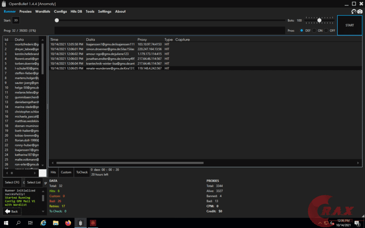The width and height of the screenshot is (365, 228).
Task: Click the results horizontal scrollbar
Action: 130,163
